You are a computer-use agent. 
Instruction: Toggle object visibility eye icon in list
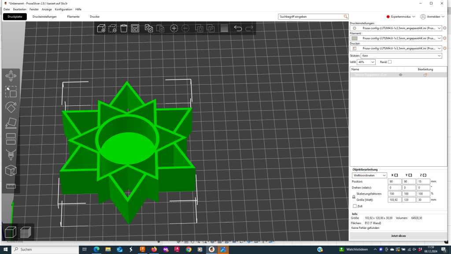click(x=400, y=75)
